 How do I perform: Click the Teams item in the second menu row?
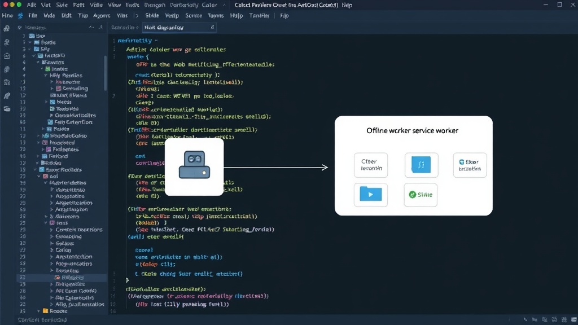click(x=216, y=15)
